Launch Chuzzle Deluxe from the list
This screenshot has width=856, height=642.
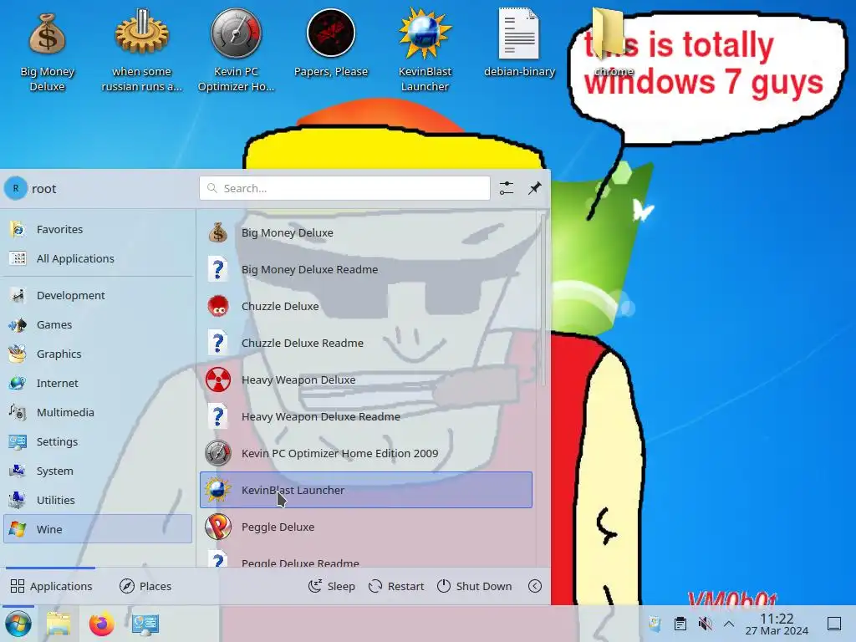click(x=366, y=306)
